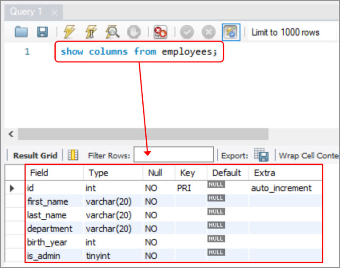
Task: Export the result set recordset
Action: 261,155
